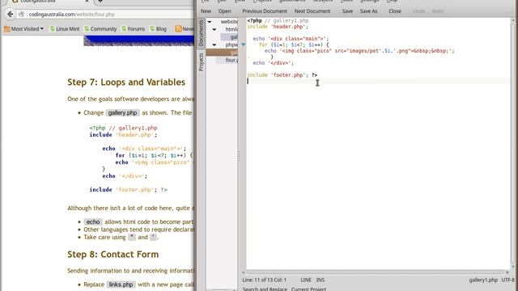
Task: Switch to the Projects side tab
Action: coord(201,62)
